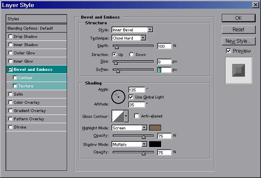
Task: Click the angle and altitude light dial
Action: point(118,97)
